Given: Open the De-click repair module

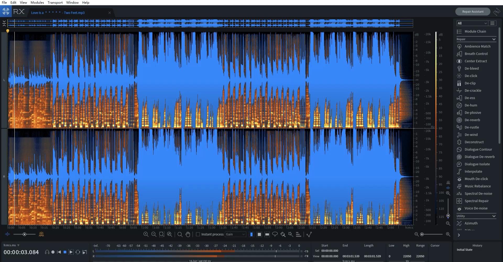Looking at the screenshot, I should tap(471, 76).
